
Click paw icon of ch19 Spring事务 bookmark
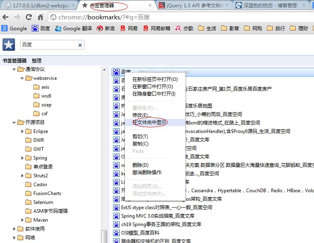pyautogui.click(x=116, y=224)
